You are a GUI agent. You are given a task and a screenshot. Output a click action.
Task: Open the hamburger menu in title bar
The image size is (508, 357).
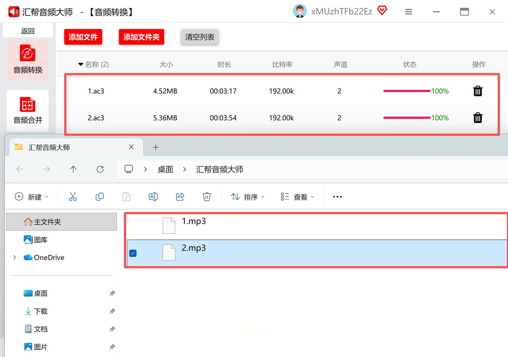(x=408, y=12)
